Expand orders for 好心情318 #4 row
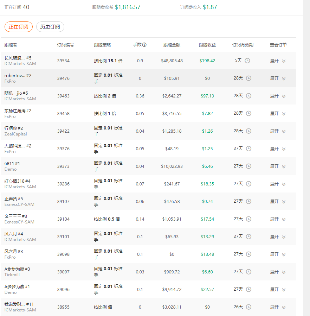Viewport: 310px width, 316px height. click(x=278, y=184)
